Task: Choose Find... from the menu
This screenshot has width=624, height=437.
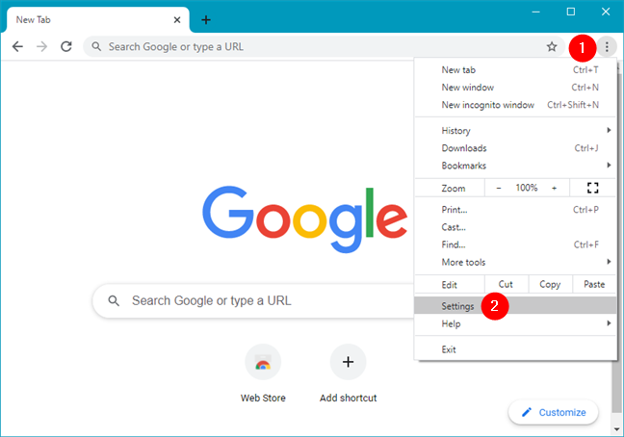Action: click(x=515, y=244)
